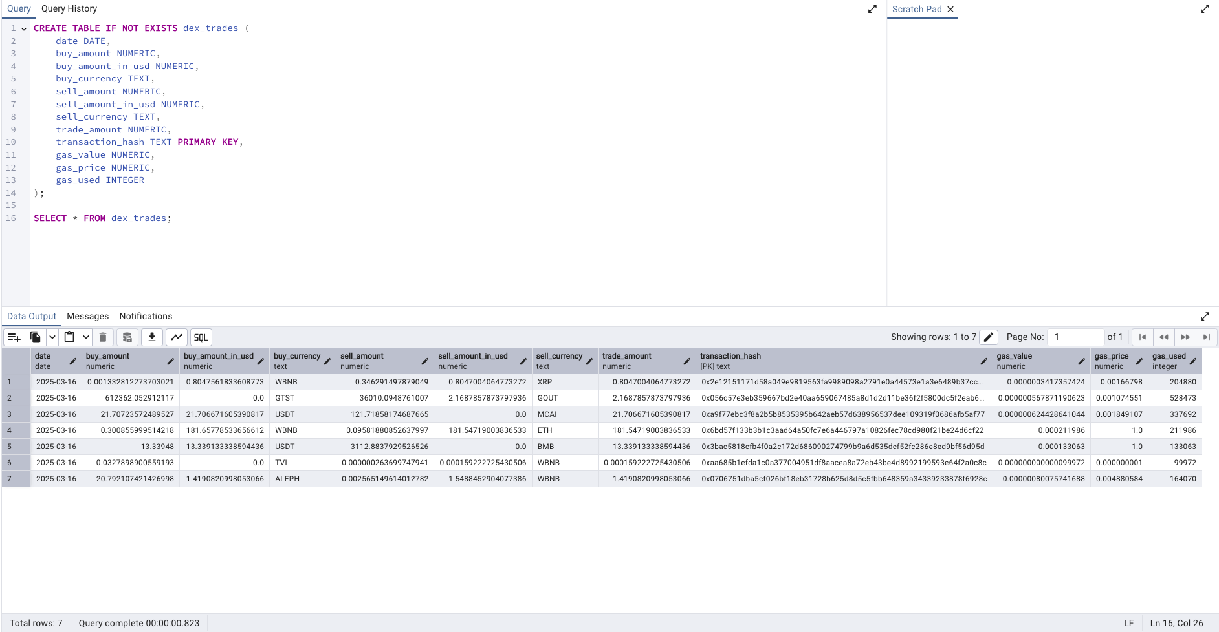Viewport: 1219px width, 632px height.
Task: Click the buy_currency column header
Action: (302, 361)
